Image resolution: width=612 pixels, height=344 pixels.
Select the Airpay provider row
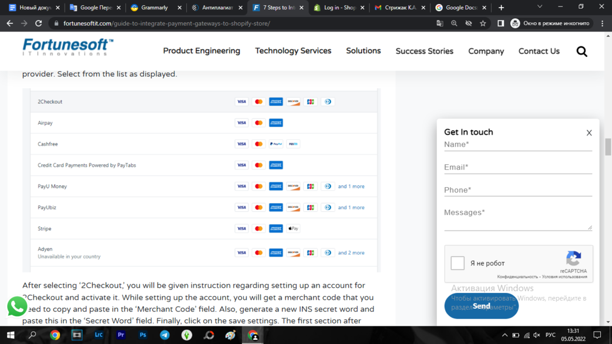[204, 123]
